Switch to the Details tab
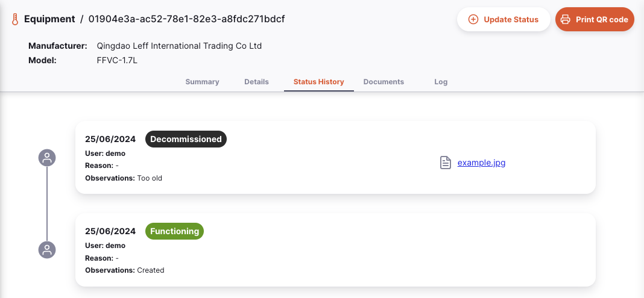The width and height of the screenshot is (644, 298). 256,81
